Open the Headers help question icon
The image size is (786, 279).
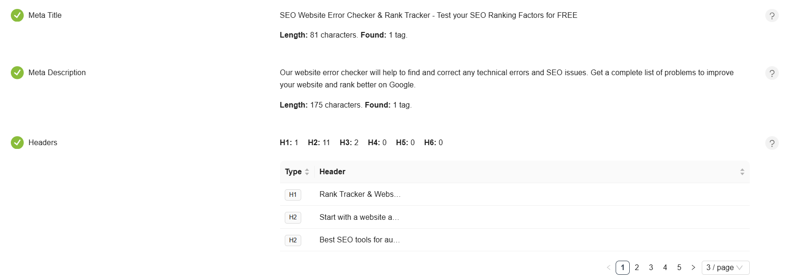click(x=771, y=143)
